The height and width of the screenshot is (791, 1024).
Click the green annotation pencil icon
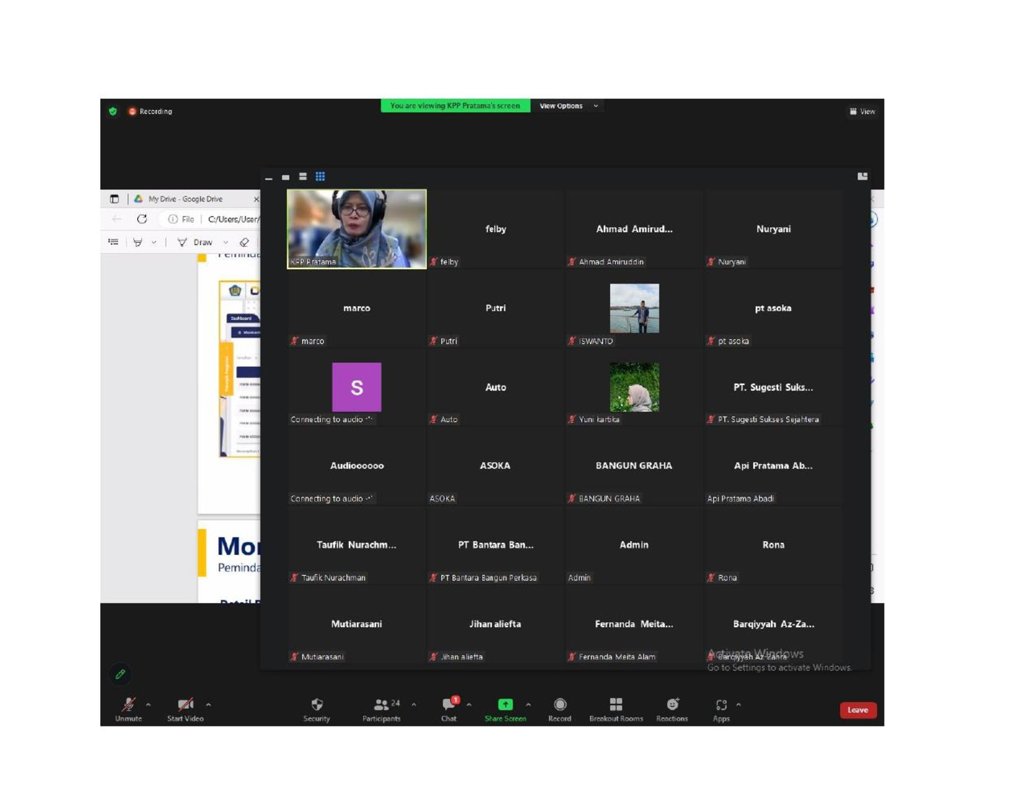point(121,674)
